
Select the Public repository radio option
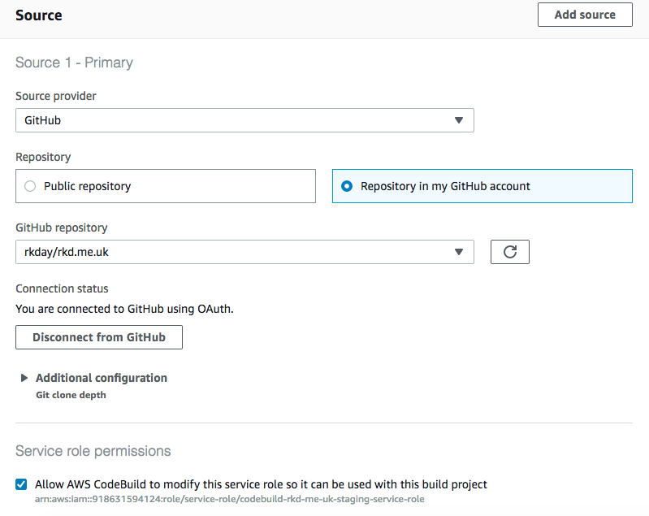click(30, 186)
